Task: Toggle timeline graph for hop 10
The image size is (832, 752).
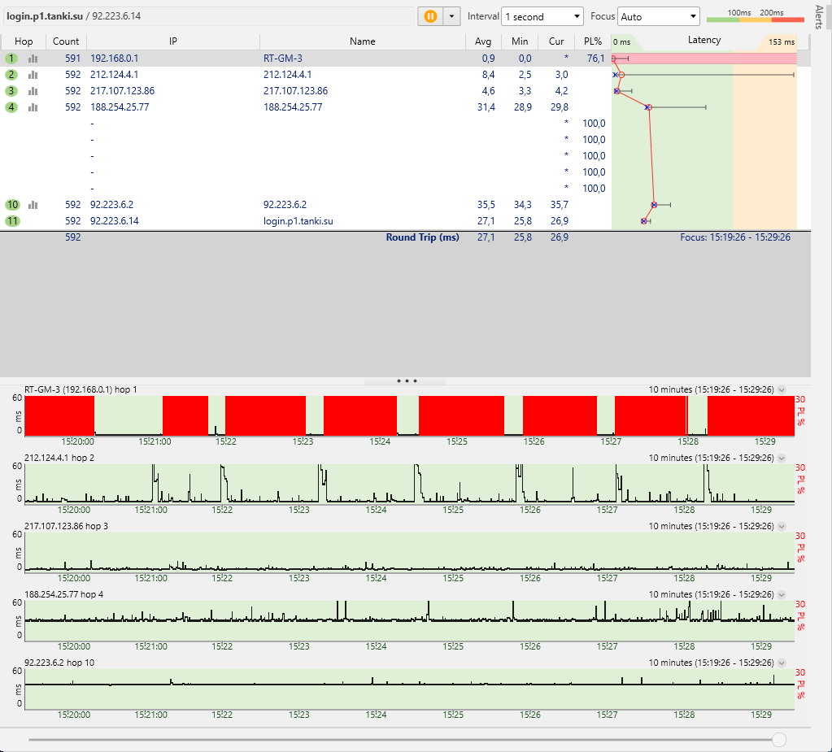Action: [33, 205]
